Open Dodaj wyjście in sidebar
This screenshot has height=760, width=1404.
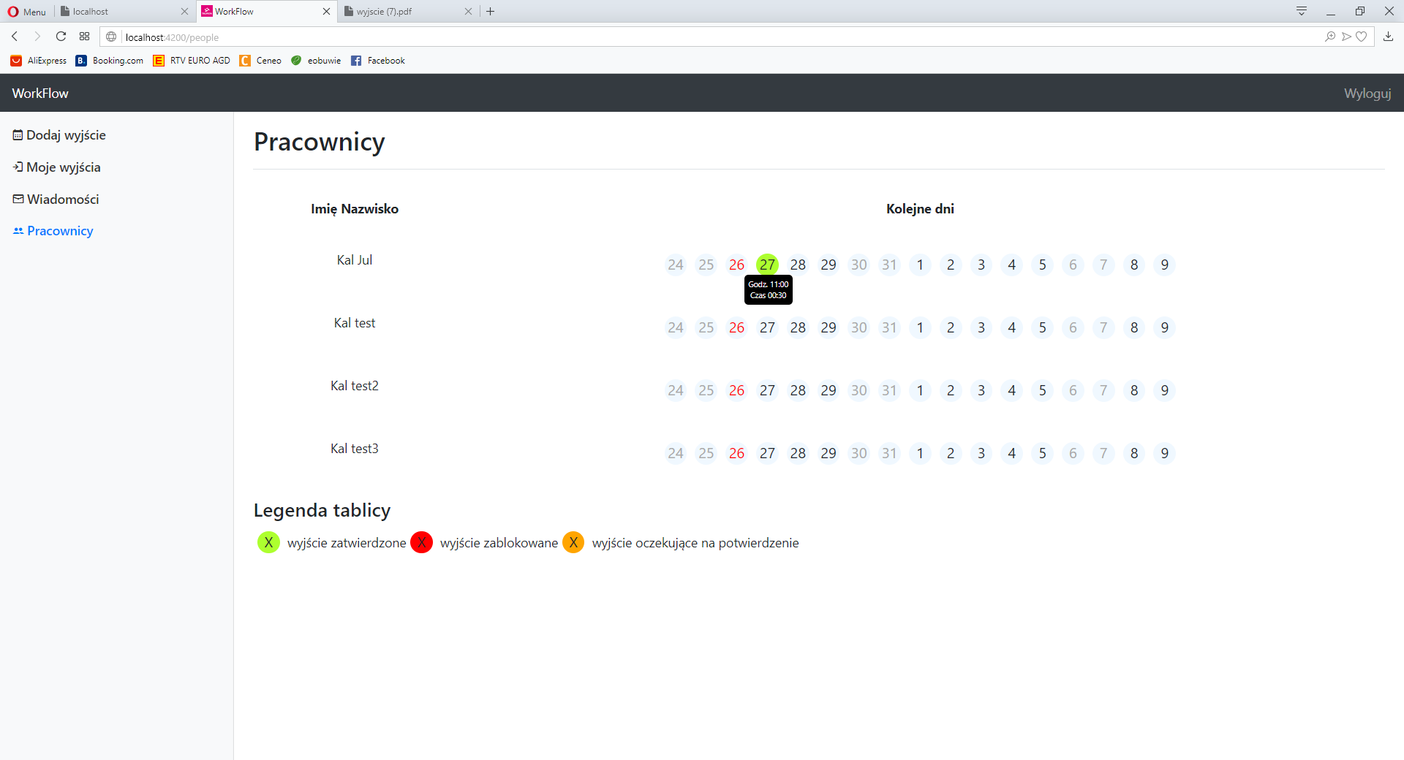point(59,135)
